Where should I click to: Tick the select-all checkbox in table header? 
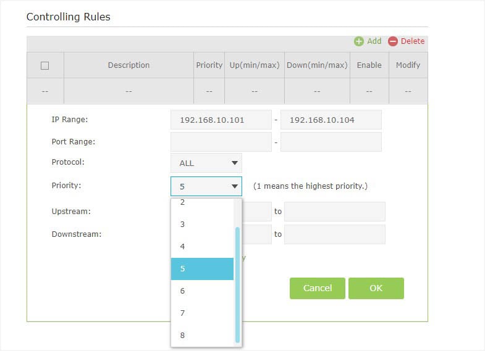(45, 65)
